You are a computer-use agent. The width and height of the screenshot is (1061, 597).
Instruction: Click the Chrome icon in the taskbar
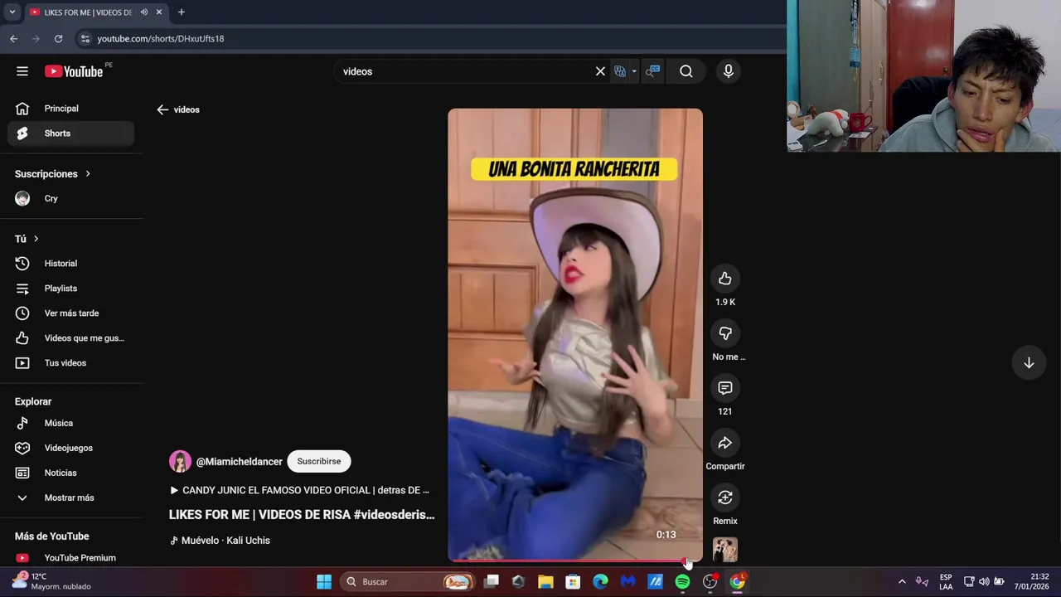click(737, 582)
